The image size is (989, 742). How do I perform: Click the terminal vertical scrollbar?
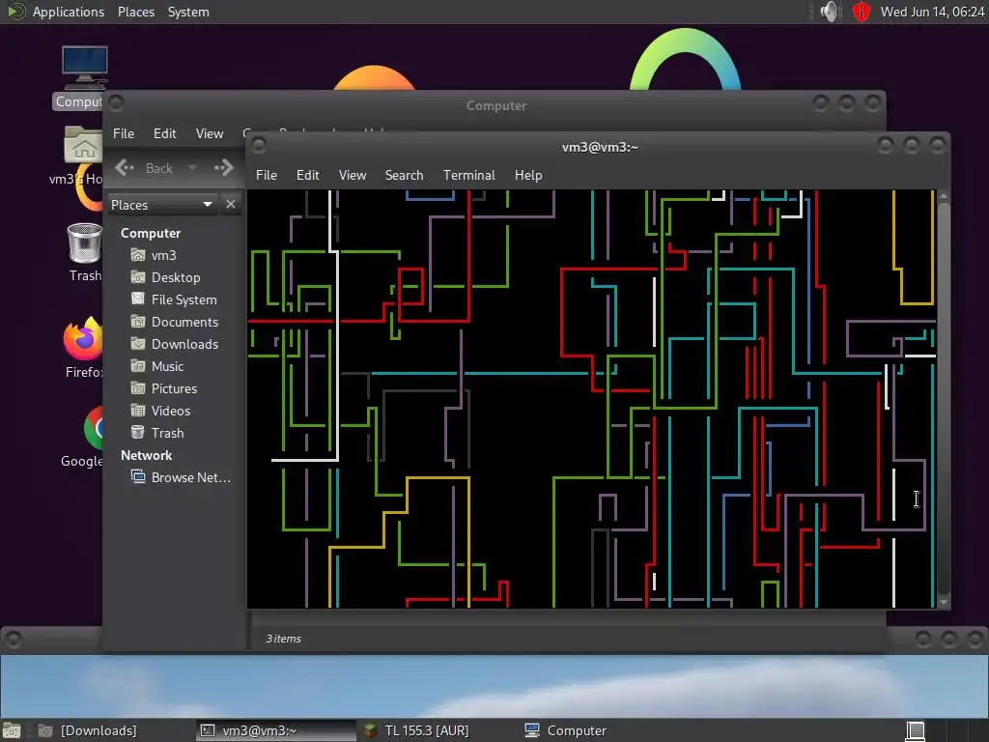pyautogui.click(x=944, y=399)
